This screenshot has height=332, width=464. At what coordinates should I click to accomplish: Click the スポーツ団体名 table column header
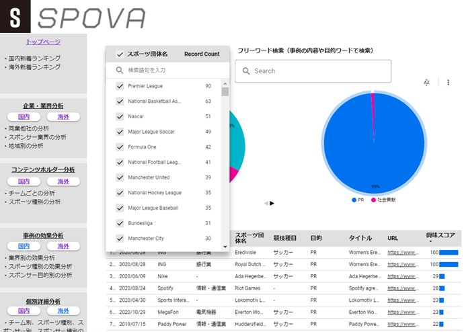(249, 238)
